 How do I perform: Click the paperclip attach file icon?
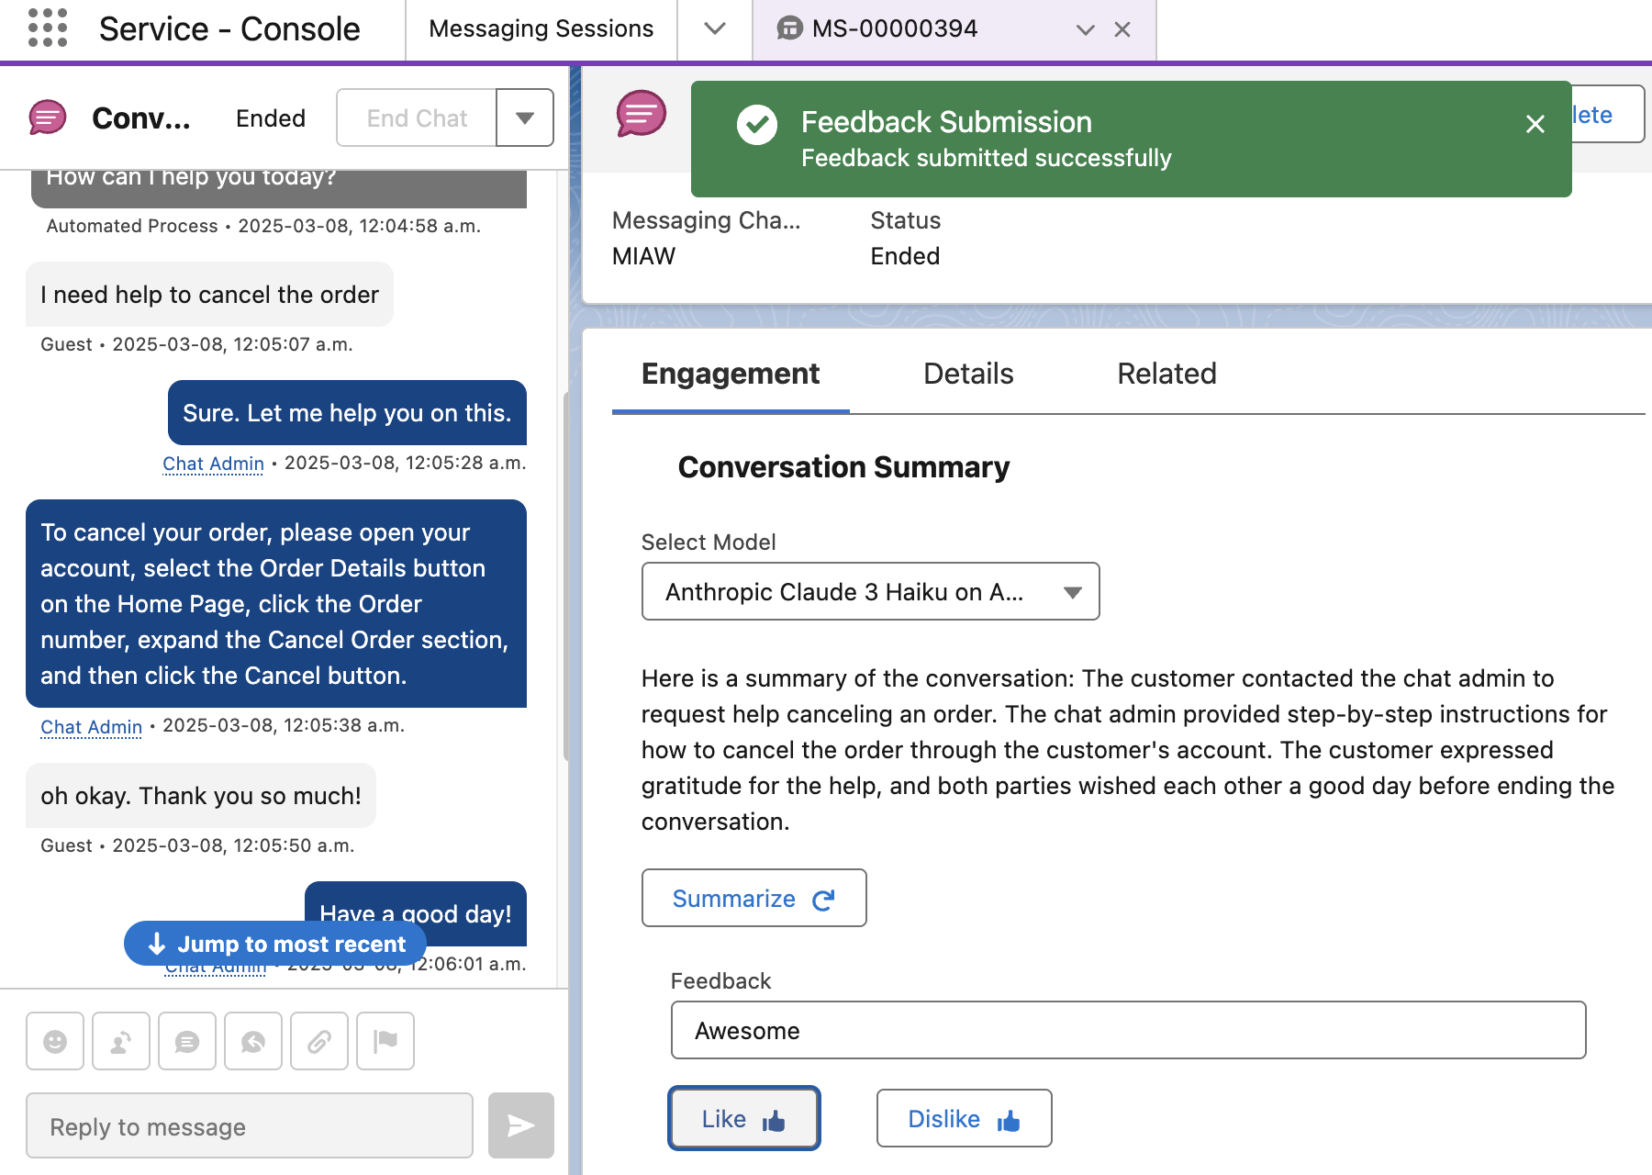pyautogui.click(x=319, y=1041)
